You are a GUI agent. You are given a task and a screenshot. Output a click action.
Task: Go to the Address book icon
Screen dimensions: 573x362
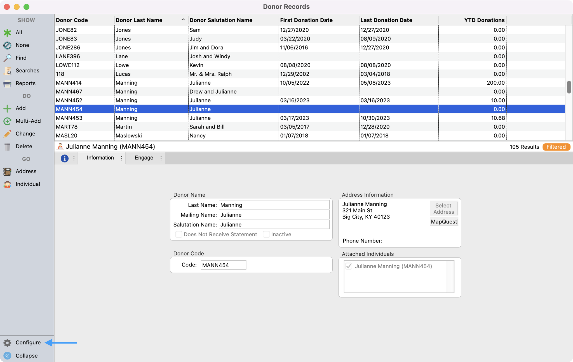click(7, 172)
